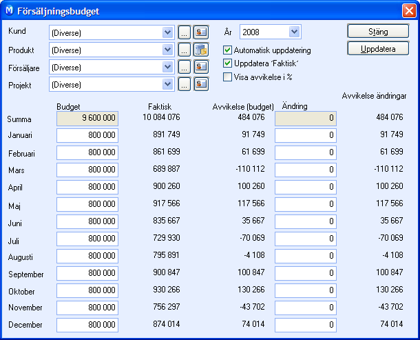420x340 pixels.
Task: Click the December Ändring field
Action: click(x=306, y=325)
